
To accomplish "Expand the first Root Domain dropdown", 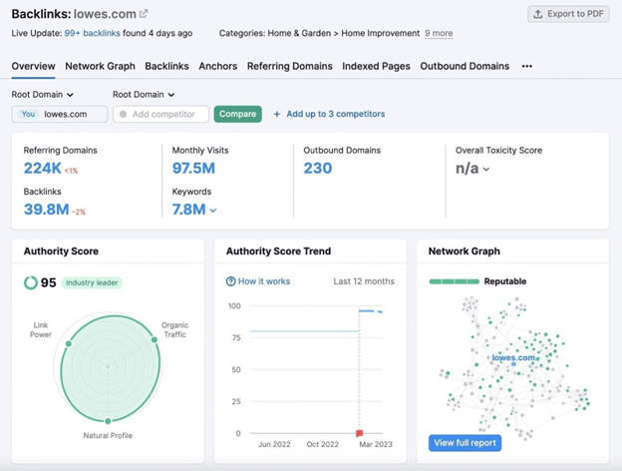I will pyautogui.click(x=43, y=95).
